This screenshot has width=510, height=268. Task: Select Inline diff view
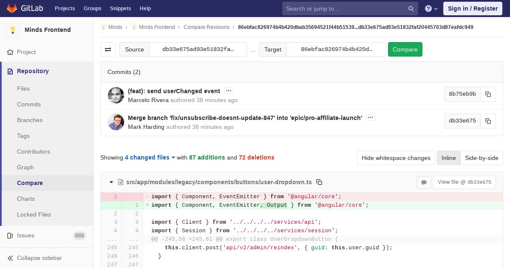pos(448,158)
